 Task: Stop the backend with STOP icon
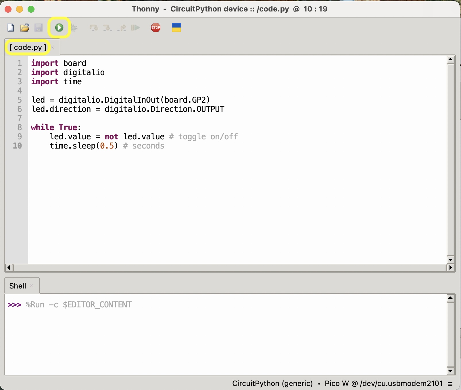pyautogui.click(x=156, y=28)
